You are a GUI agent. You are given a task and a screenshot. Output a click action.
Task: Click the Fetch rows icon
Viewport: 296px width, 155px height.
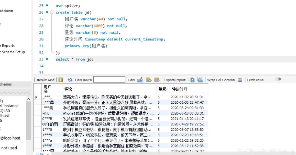click(278, 80)
